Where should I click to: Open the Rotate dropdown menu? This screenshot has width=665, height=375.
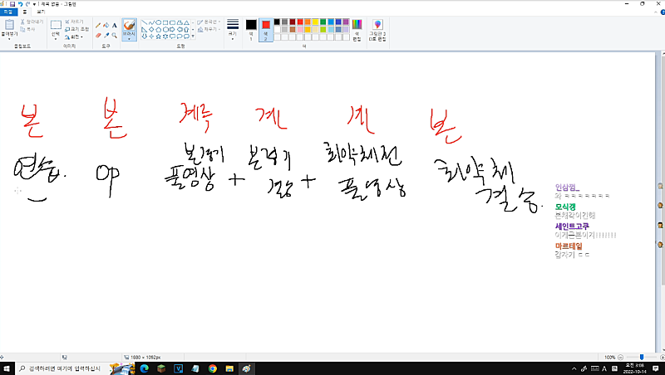pyautogui.click(x=74, y=37)
